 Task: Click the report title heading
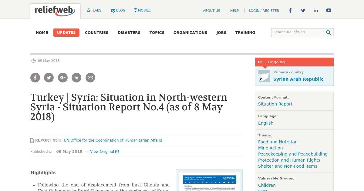point(129,107)
